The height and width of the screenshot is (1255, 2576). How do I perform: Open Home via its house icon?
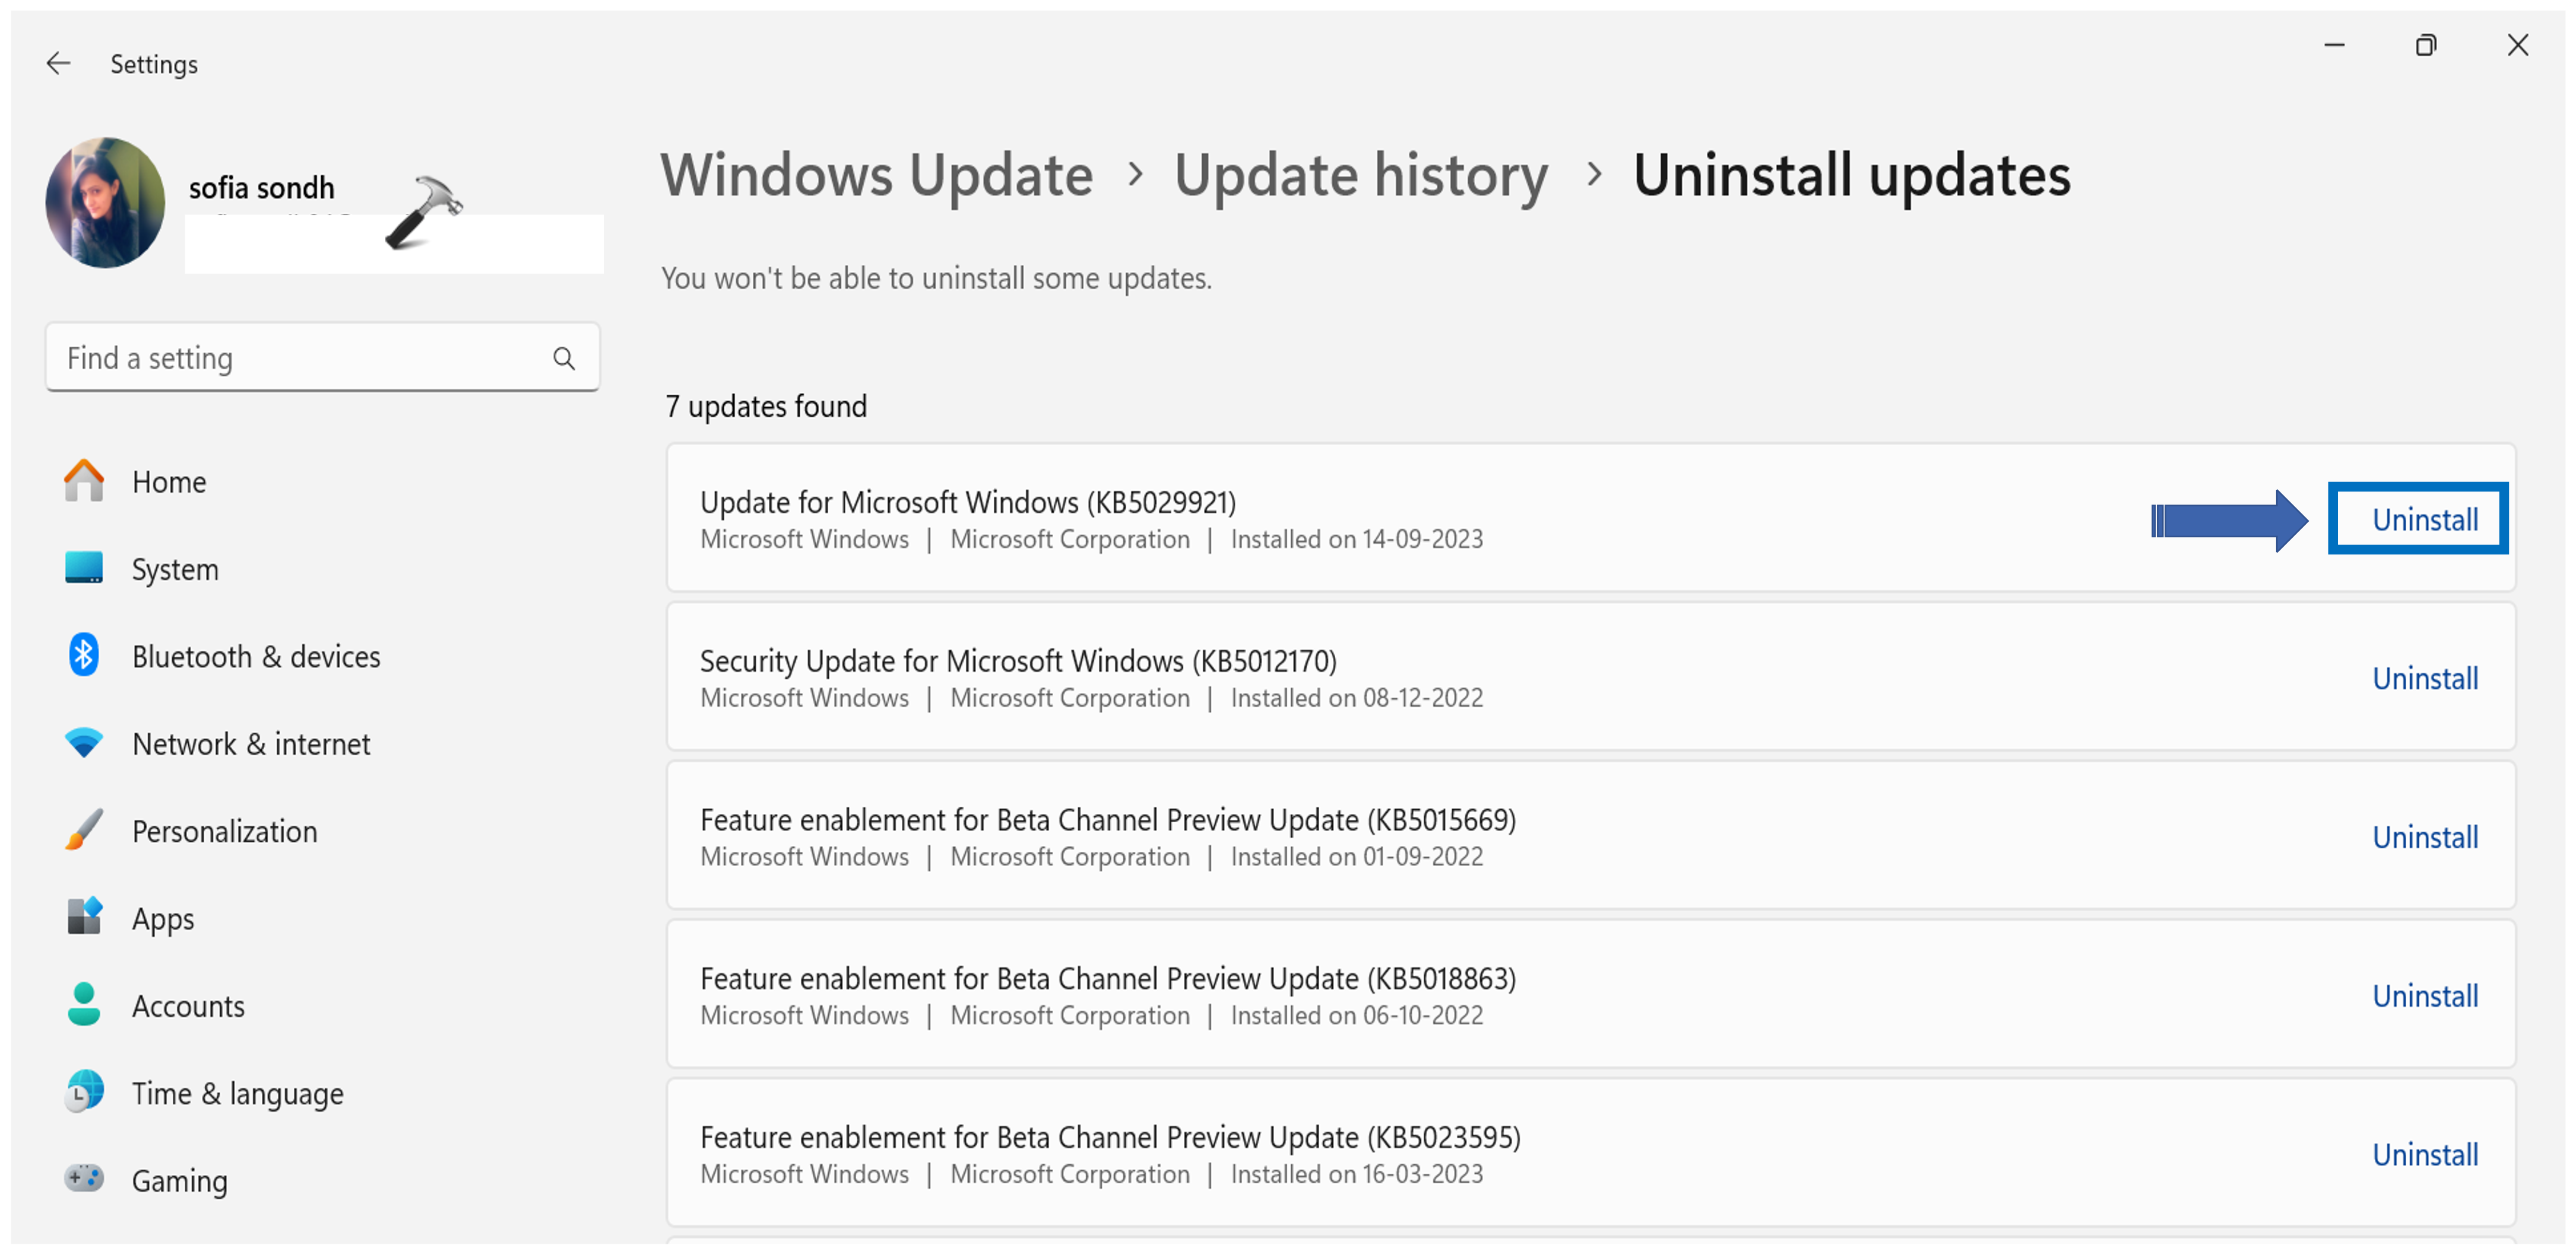click(84, 481)
